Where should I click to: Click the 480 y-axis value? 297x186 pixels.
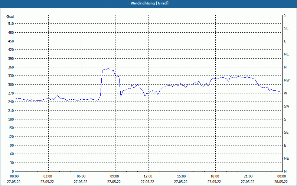point(11,33)
